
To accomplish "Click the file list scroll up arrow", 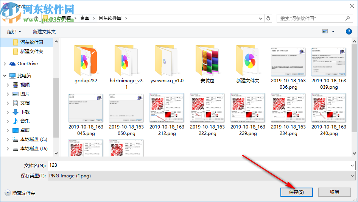I will click(x=354, y=41).
